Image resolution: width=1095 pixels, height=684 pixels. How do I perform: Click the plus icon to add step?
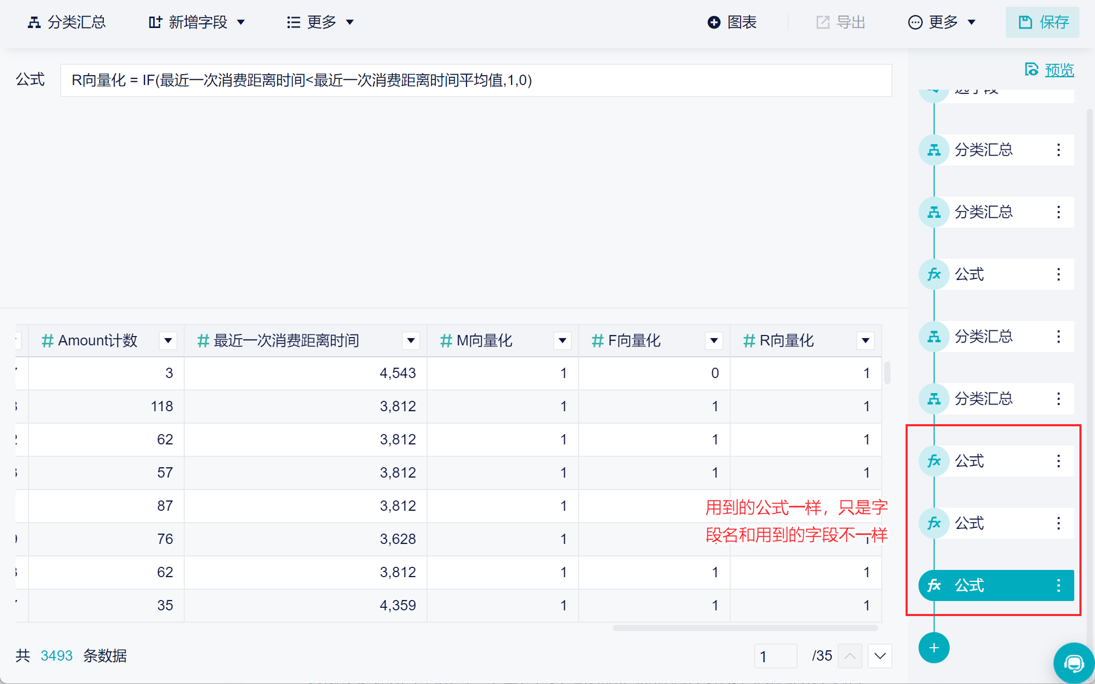tap(934, 648)
